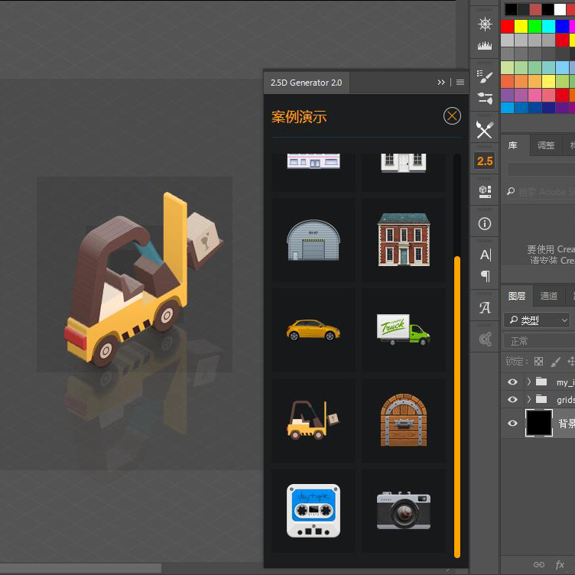Screen dimensions: 575x575
Task: Close the 案例演示 demo view
Action: (452, 116)
